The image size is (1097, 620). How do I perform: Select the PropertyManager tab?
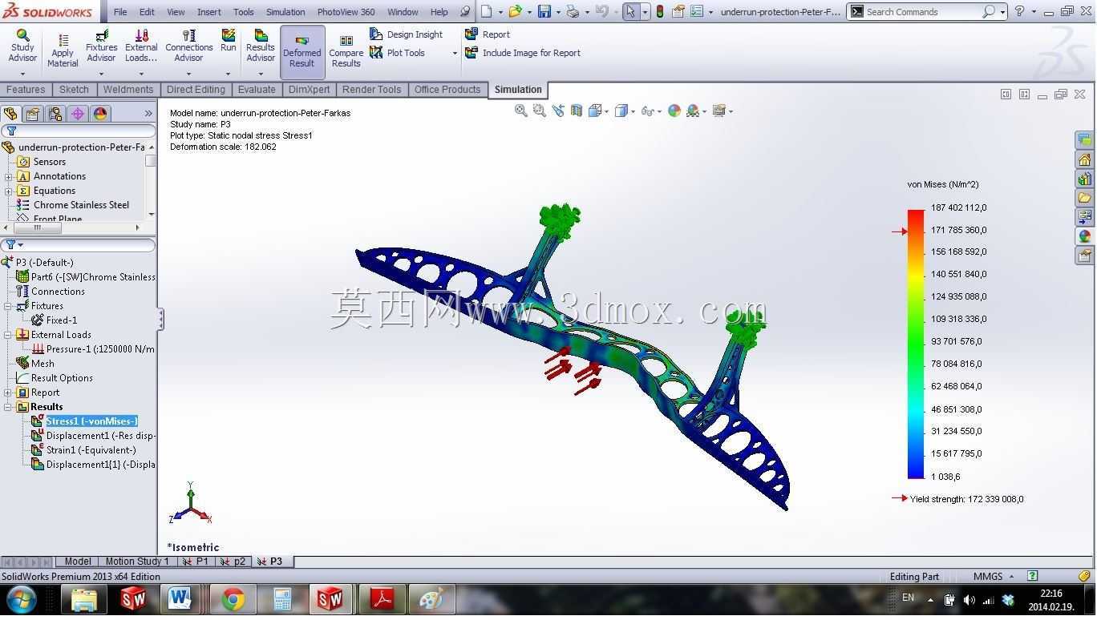32,114
